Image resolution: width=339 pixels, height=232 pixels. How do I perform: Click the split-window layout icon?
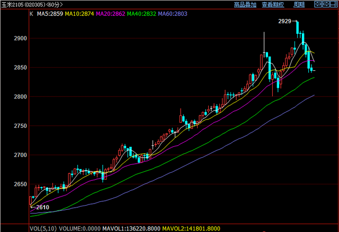[x=334, y=4]
